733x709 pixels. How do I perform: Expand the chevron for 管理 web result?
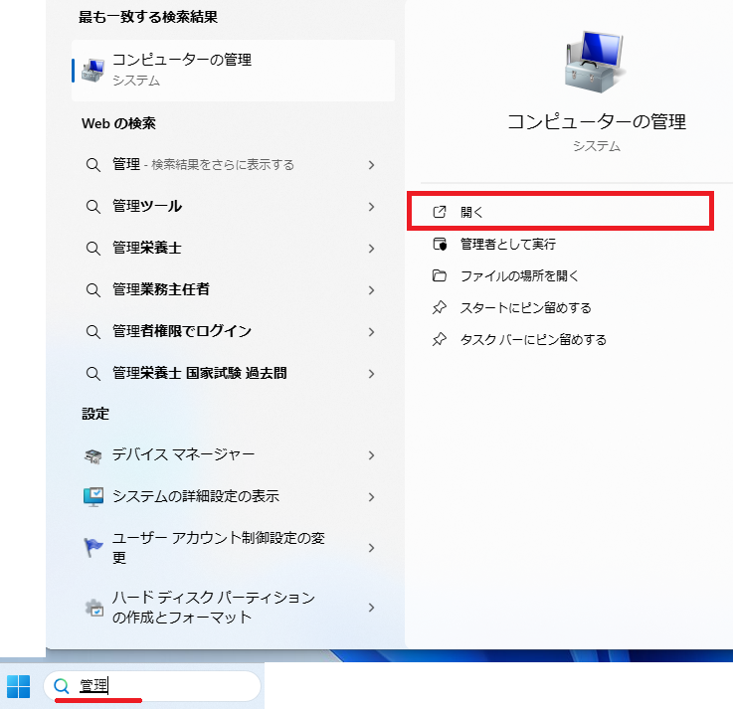(x=372, y=164)
